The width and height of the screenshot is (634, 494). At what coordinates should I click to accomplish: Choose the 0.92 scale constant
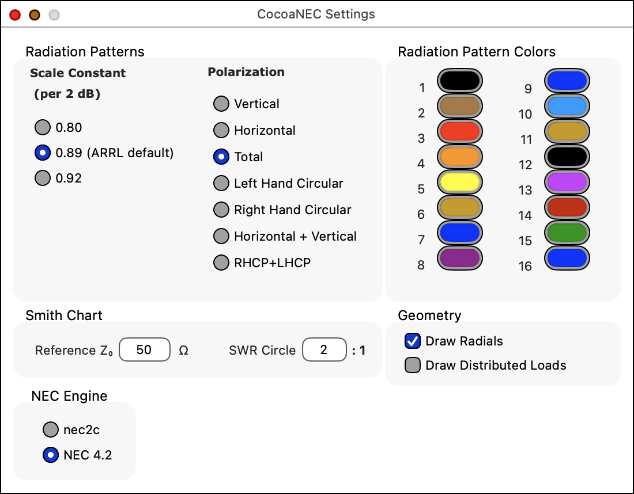point(43,178)
